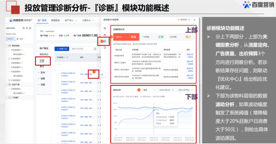
Task: Click the 新建计划 button
Action: (62, 49)
